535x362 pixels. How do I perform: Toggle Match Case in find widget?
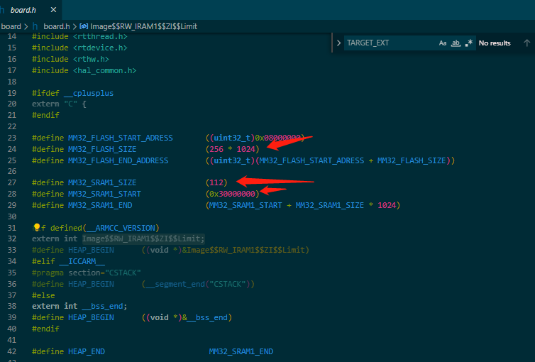point(443,43)
